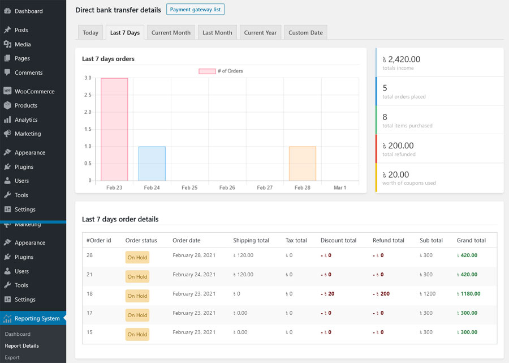Click the On Hold badge for order 21
The image size is (509, 363).
click(137, 276)
